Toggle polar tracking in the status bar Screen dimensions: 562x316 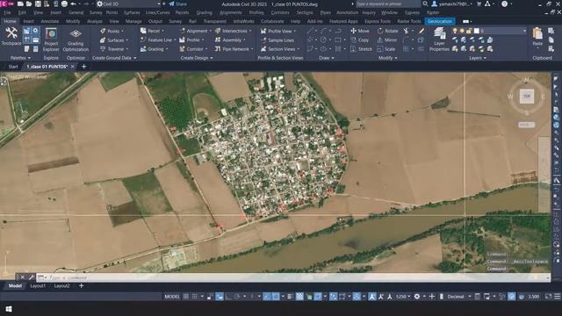click(x=237, y=297)
